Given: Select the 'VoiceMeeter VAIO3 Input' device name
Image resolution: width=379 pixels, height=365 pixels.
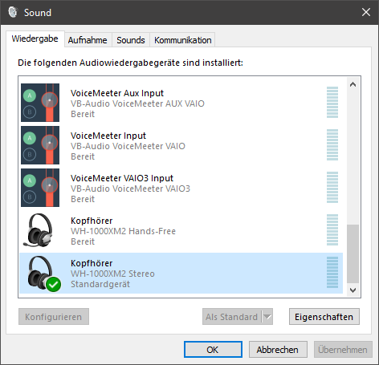Looking at the screenshot, I should point(122,178).
